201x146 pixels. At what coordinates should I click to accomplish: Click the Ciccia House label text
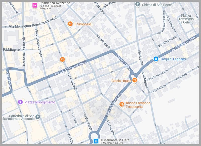tap(121, 81)
